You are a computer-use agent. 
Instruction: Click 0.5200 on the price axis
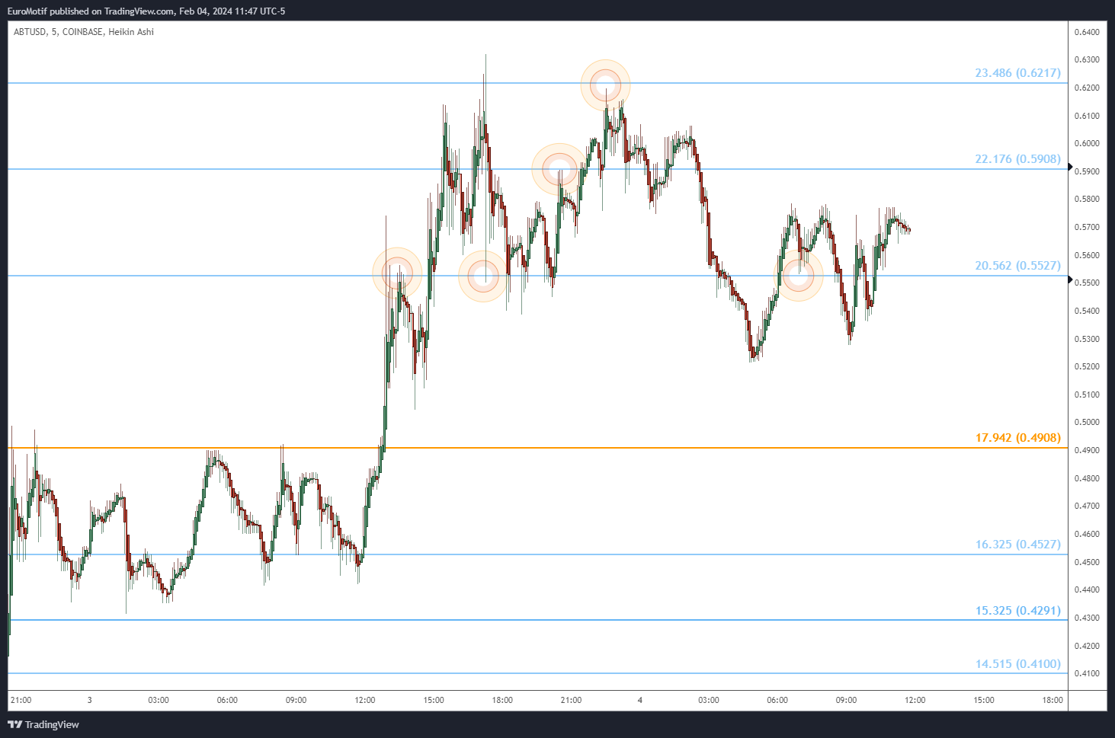[x=1087, y=366]
